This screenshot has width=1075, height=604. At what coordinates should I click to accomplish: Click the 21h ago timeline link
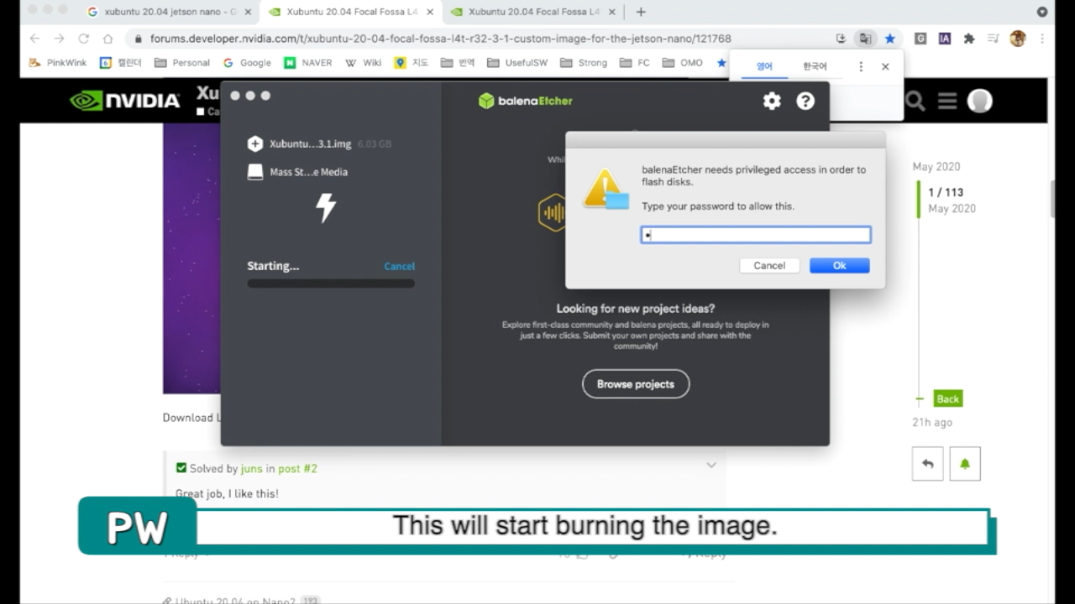(x=932, y=423)
